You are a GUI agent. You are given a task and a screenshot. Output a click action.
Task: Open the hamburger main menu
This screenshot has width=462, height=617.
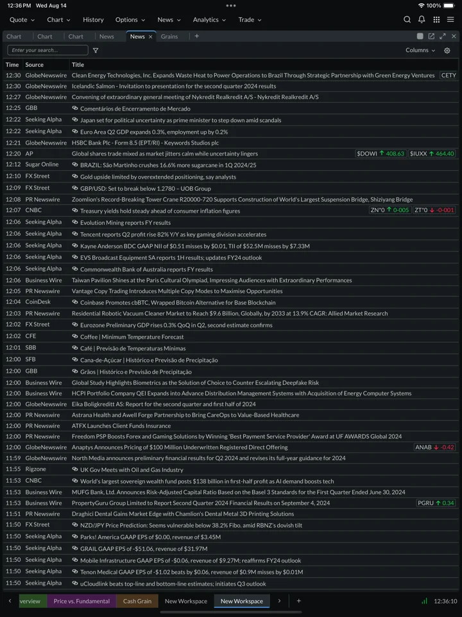450,20
